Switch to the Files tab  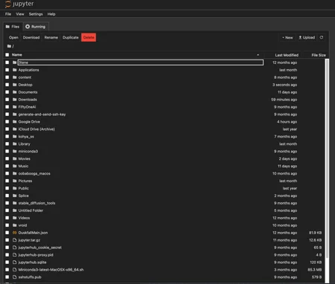click(13, 27)
